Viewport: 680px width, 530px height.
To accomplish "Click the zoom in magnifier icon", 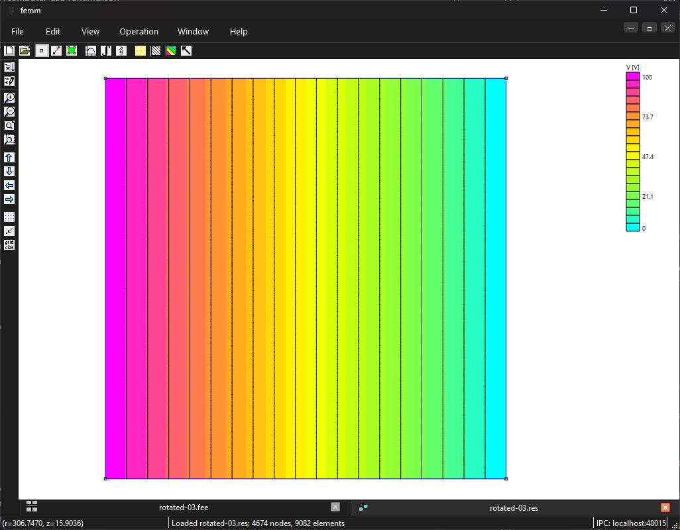I will coord(9,97).
